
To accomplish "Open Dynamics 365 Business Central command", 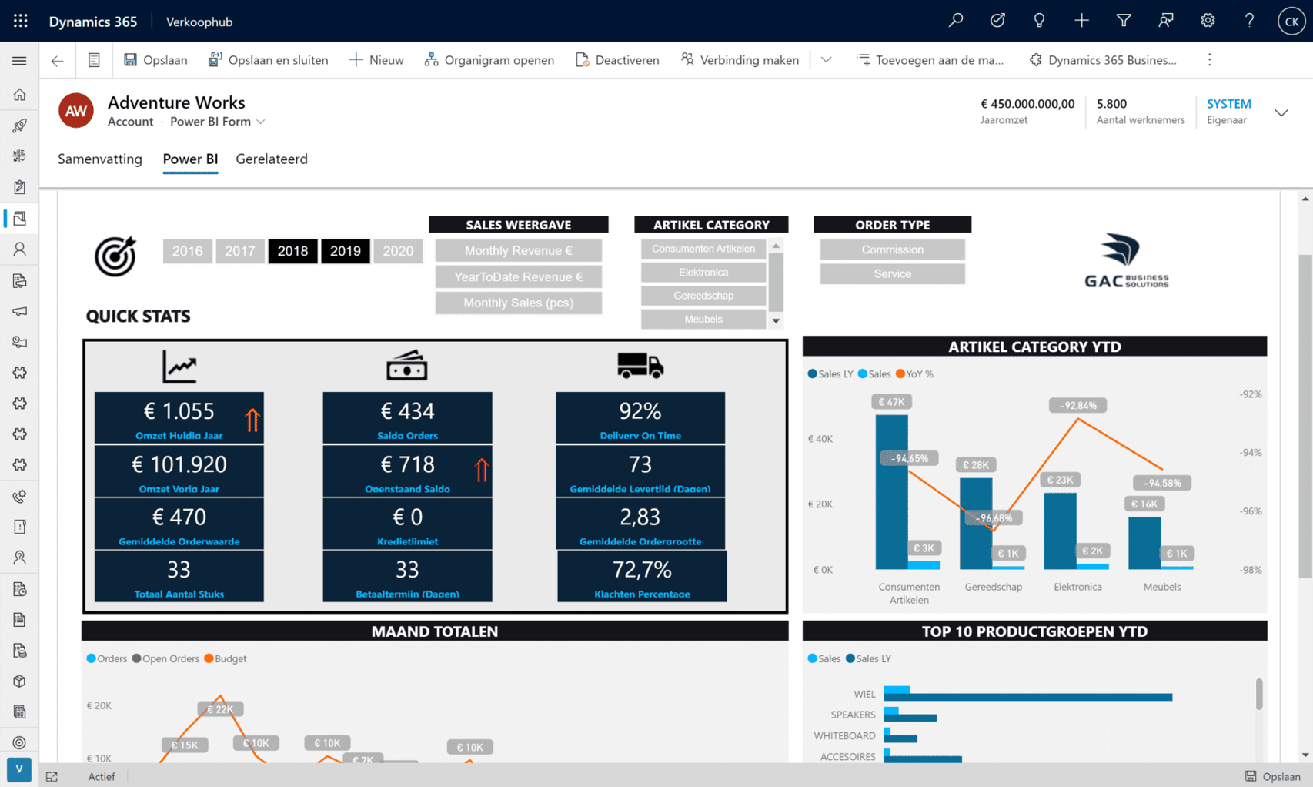I will [1103, 60].
